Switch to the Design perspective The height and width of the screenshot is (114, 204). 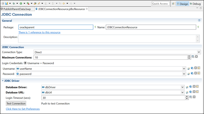click(182, 4)
